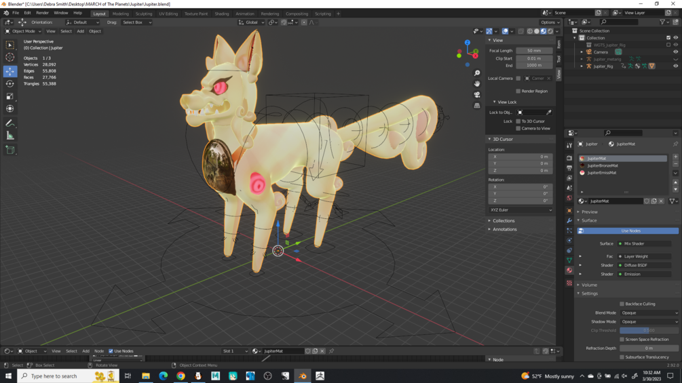
Task: Open Texture properties checker icon
Action: pos(569,283)
